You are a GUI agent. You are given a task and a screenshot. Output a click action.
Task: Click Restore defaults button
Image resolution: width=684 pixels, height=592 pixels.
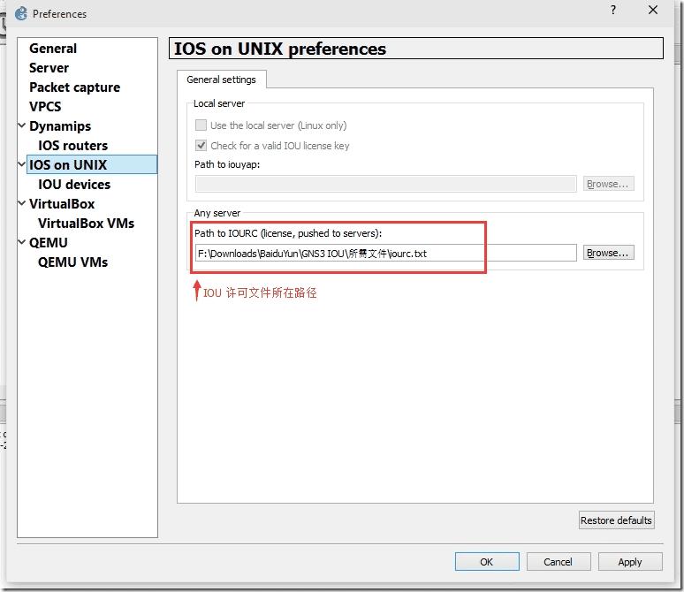[x=616, y=520]
